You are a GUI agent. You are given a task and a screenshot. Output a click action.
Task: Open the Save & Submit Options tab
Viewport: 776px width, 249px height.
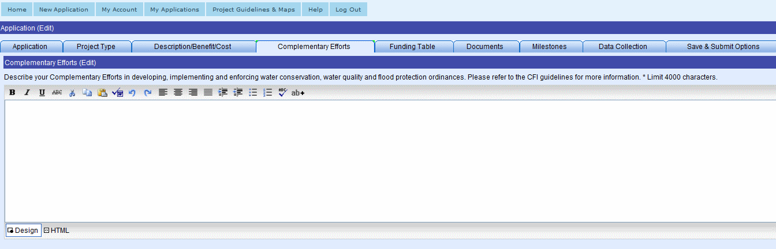pyautogui.click(x=722, y=47)
